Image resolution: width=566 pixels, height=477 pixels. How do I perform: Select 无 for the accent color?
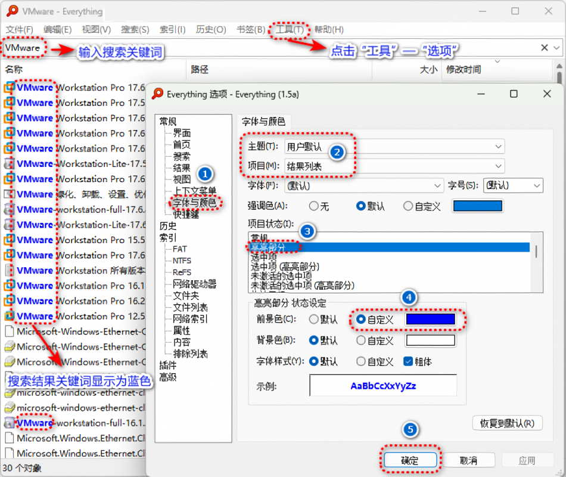click(319, 206)
